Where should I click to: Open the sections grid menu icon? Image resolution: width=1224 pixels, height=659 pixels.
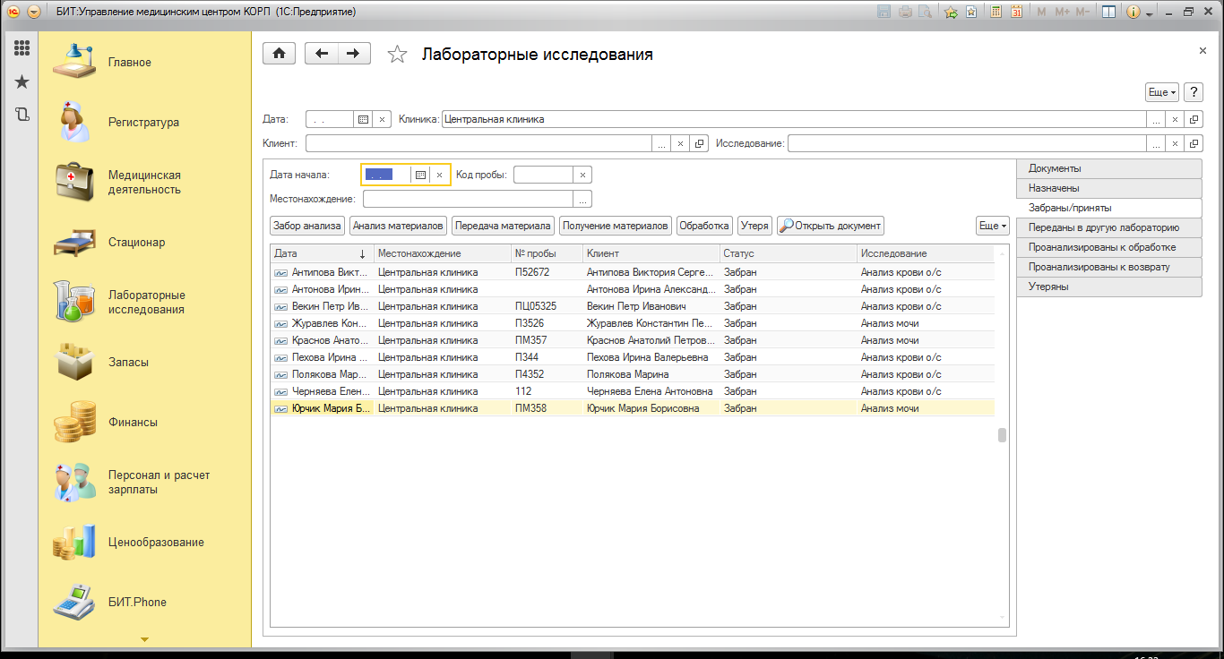(x=22, y=48)
